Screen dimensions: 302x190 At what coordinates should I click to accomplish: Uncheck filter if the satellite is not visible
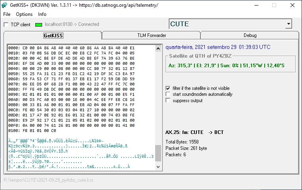pyautogui.click(x=168, y=88)
